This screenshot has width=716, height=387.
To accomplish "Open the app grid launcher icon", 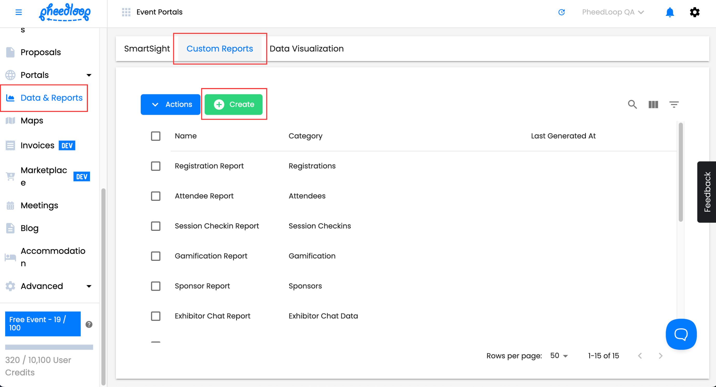I will [126, 12].
